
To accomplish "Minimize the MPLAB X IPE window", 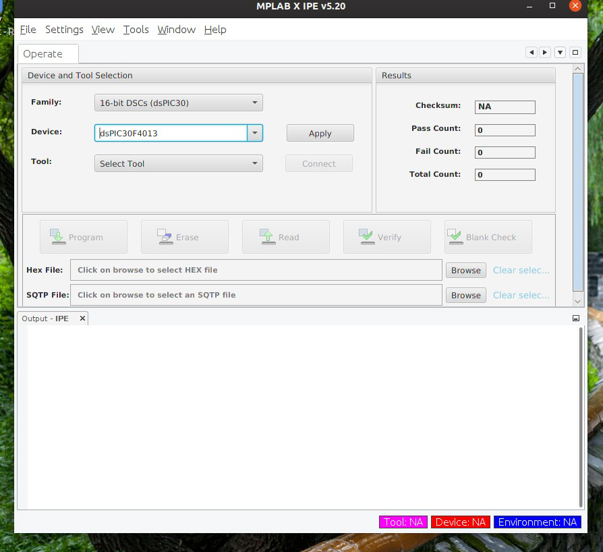I will click(529, 6).
